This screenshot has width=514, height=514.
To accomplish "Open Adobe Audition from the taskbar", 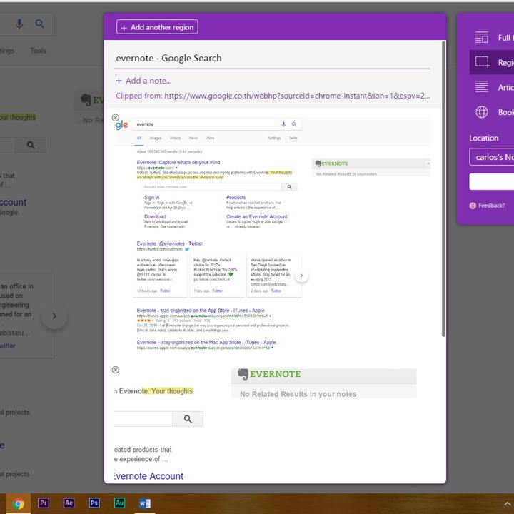I will click(x=119, y=503).
